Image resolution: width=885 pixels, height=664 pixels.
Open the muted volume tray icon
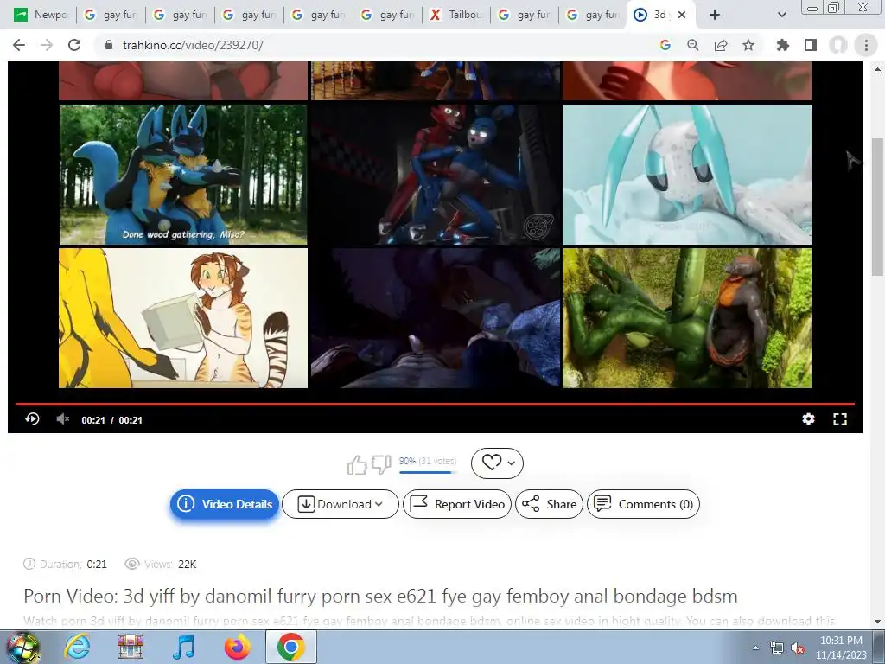798,648
